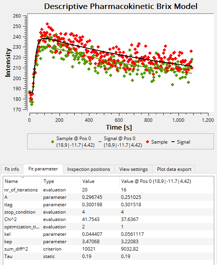Click the value 37.6367

[129, 219]
